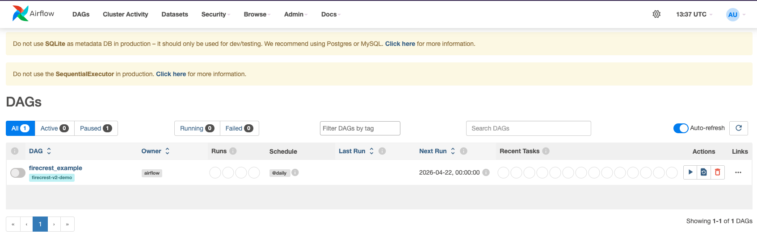Open the Browse dropdown menu
757x237 pixels.
pos(257,14)
